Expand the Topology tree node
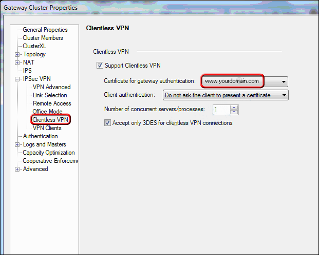 [x=17, y=54]
